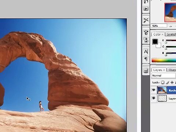Screen dimensions: 176x132
Task: Open the Brushes panel icon in dock
Action: click(x=146, y=33)
